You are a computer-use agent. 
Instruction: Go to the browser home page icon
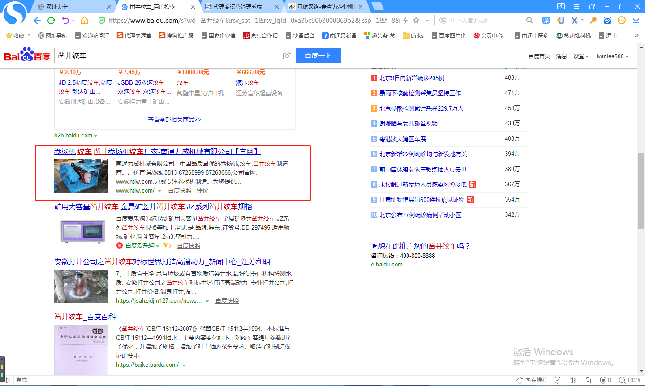pyautogui.click(x=84, y=21)
